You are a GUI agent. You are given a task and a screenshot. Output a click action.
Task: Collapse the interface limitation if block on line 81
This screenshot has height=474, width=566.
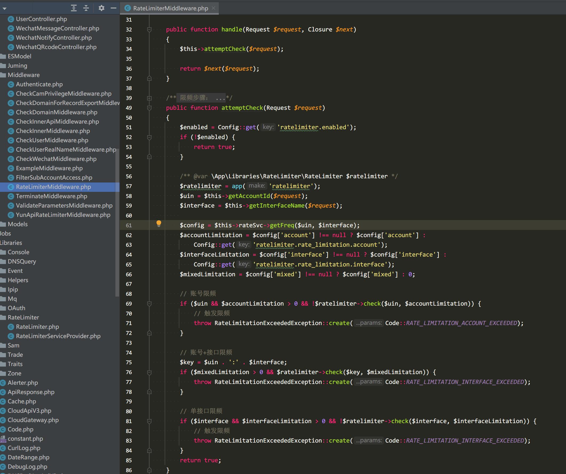tap(149, 421)
